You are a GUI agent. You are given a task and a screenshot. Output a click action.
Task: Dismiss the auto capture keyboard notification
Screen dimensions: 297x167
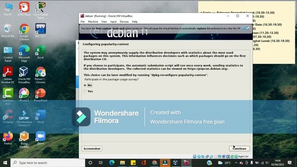(244, 28)
